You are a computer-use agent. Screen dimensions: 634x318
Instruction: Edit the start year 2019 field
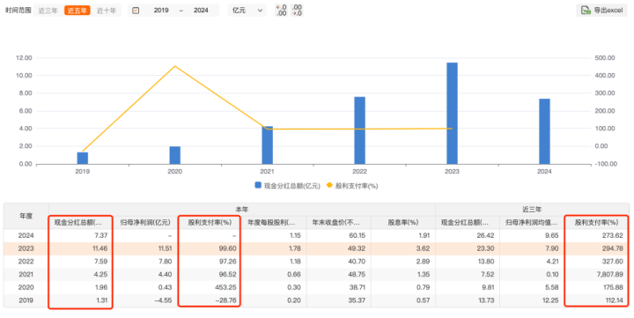161,11
